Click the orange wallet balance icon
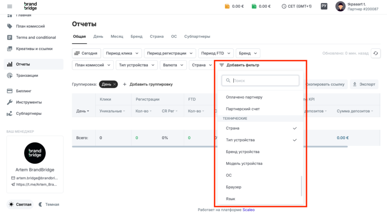This screenshot has width=387, height=218. (227, 6)
